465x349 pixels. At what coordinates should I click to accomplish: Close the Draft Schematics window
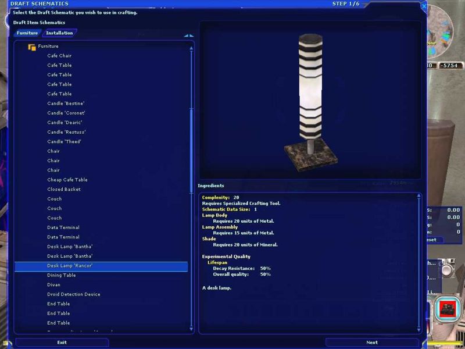[423, 6]
